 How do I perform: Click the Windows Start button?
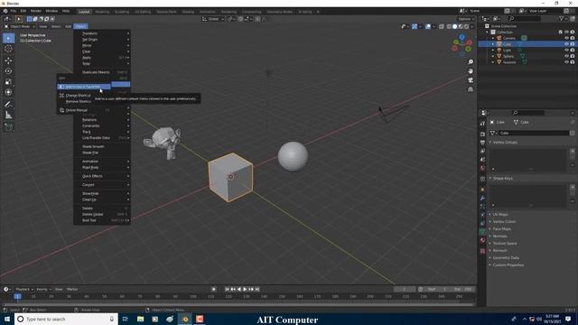pyautogui.click(x=7, y=319)
